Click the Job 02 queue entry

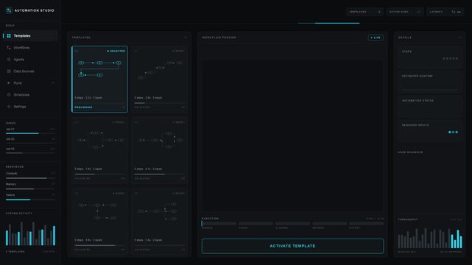point(30,140)
